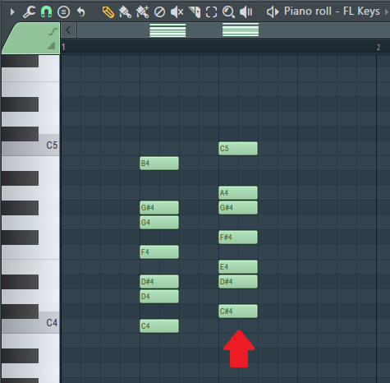Click the first note cluster in the overview scrollbar
This screenshot has height=383, width=390.
[167, 30]
